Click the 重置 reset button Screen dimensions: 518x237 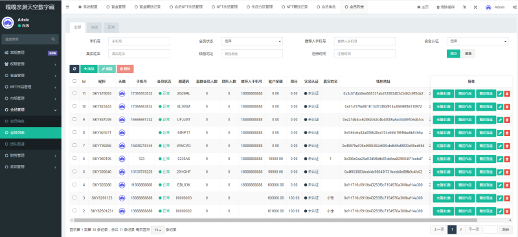coord(468,54)
